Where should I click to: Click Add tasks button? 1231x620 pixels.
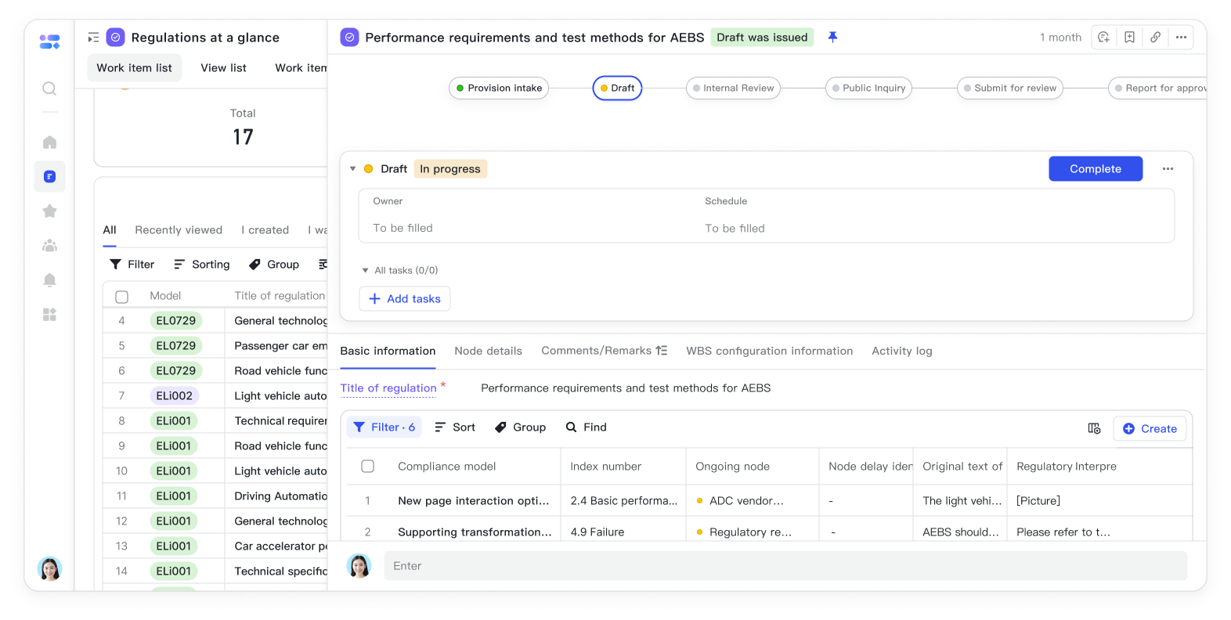pos(405,299)
